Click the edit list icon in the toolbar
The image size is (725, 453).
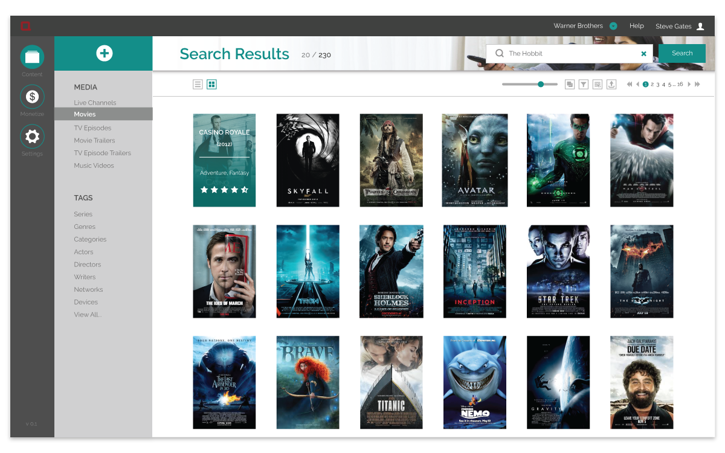[598, 85]
